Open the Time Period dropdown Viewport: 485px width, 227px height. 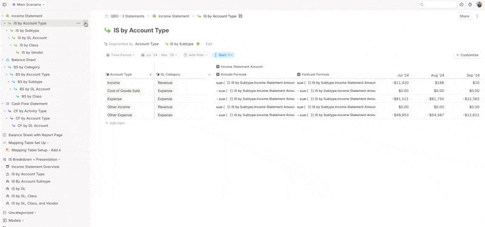coord(120,55)
